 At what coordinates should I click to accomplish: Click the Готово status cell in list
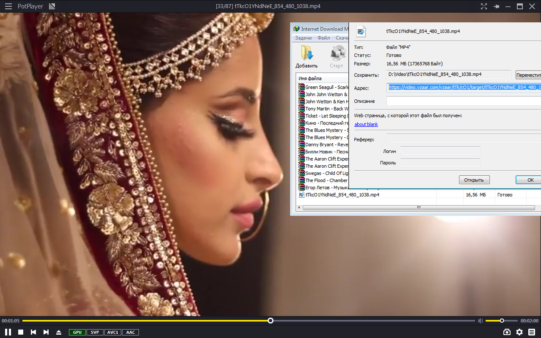505,195
